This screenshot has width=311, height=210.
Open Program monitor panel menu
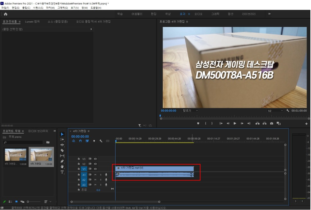click(187, 22)
